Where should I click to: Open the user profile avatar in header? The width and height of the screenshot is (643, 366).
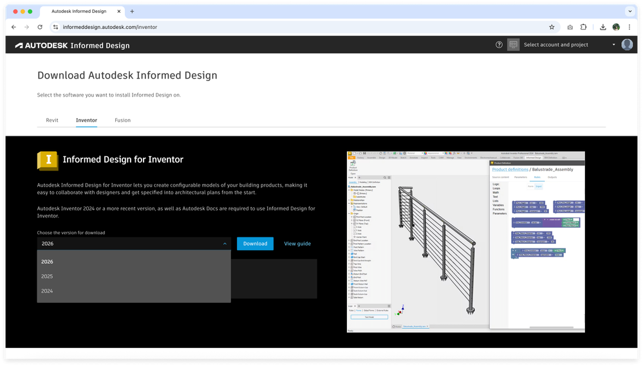click(627, 44)
